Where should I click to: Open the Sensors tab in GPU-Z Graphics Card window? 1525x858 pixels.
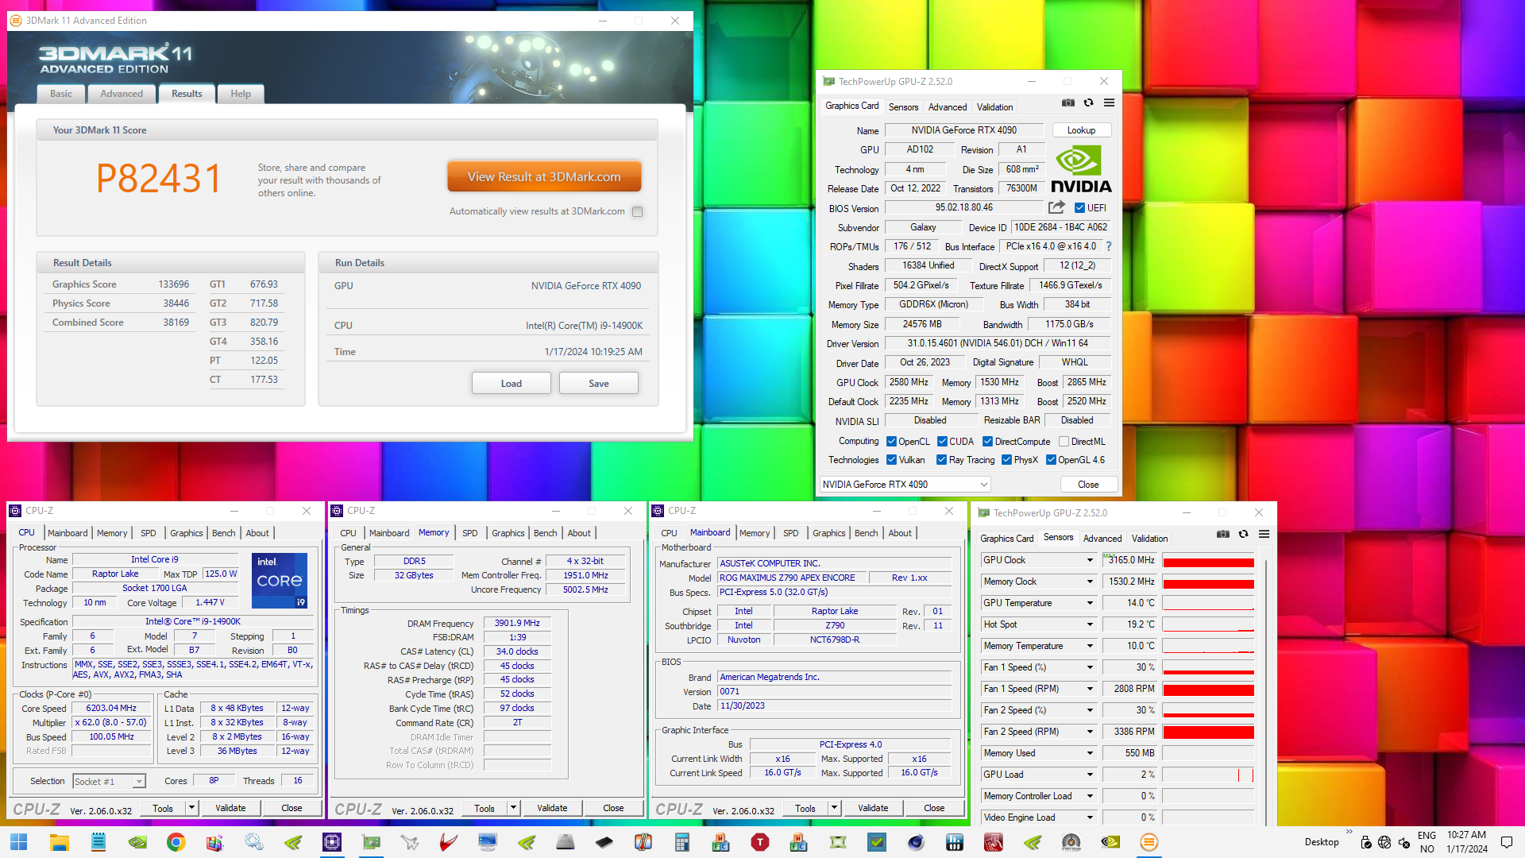[903, 106]
